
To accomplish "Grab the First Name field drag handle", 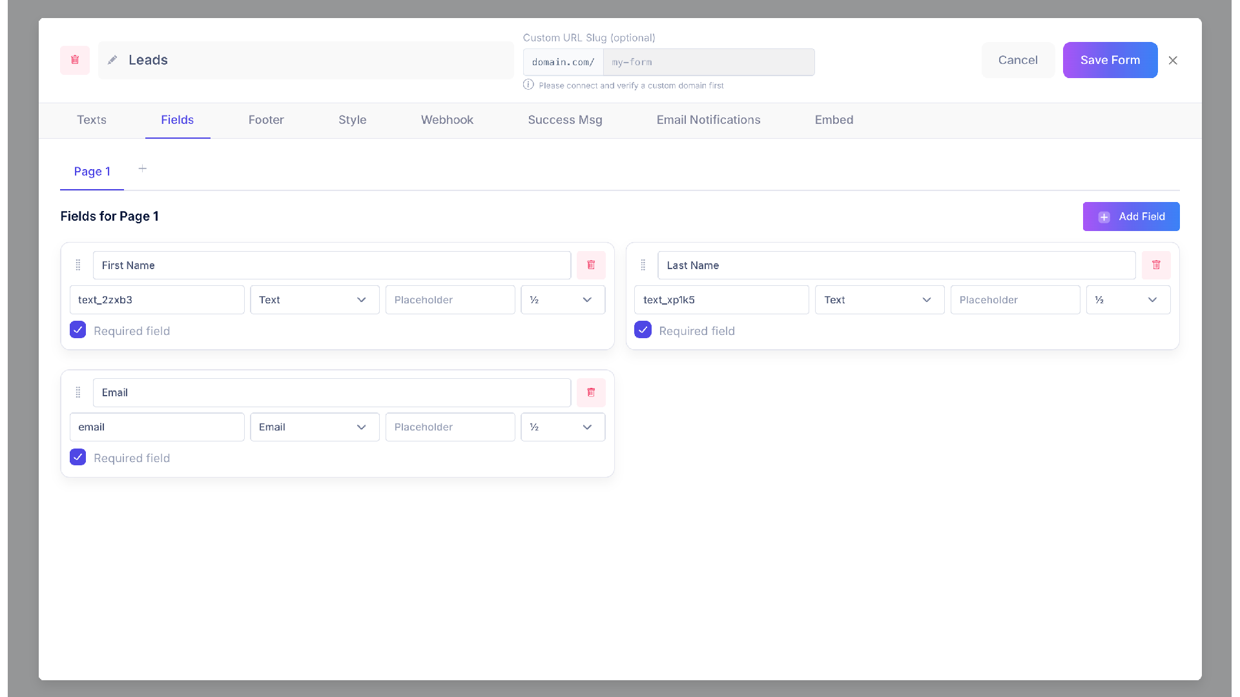I will [x=78, y=265].
